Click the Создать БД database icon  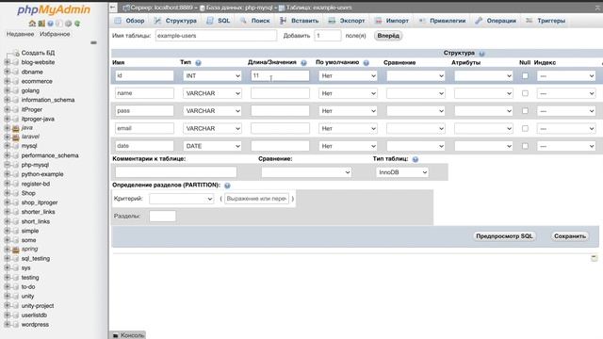click(x=15, y=53)
